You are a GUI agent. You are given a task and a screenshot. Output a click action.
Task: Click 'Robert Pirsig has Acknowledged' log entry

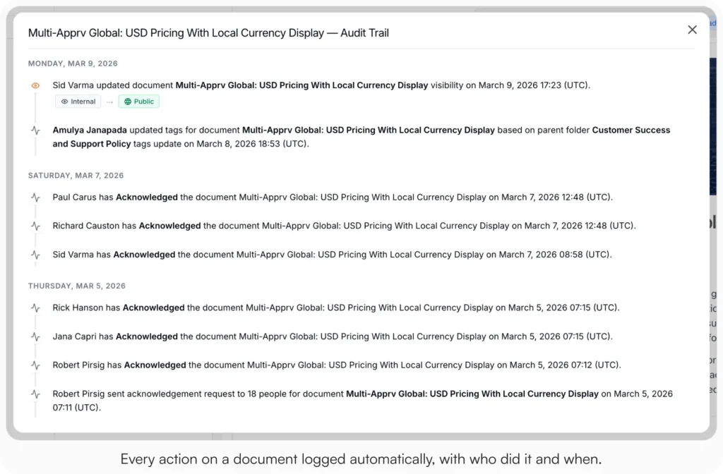[337, 365]
